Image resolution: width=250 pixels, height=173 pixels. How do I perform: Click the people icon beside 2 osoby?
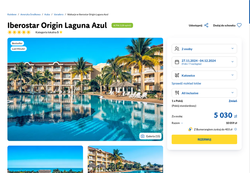177,49
